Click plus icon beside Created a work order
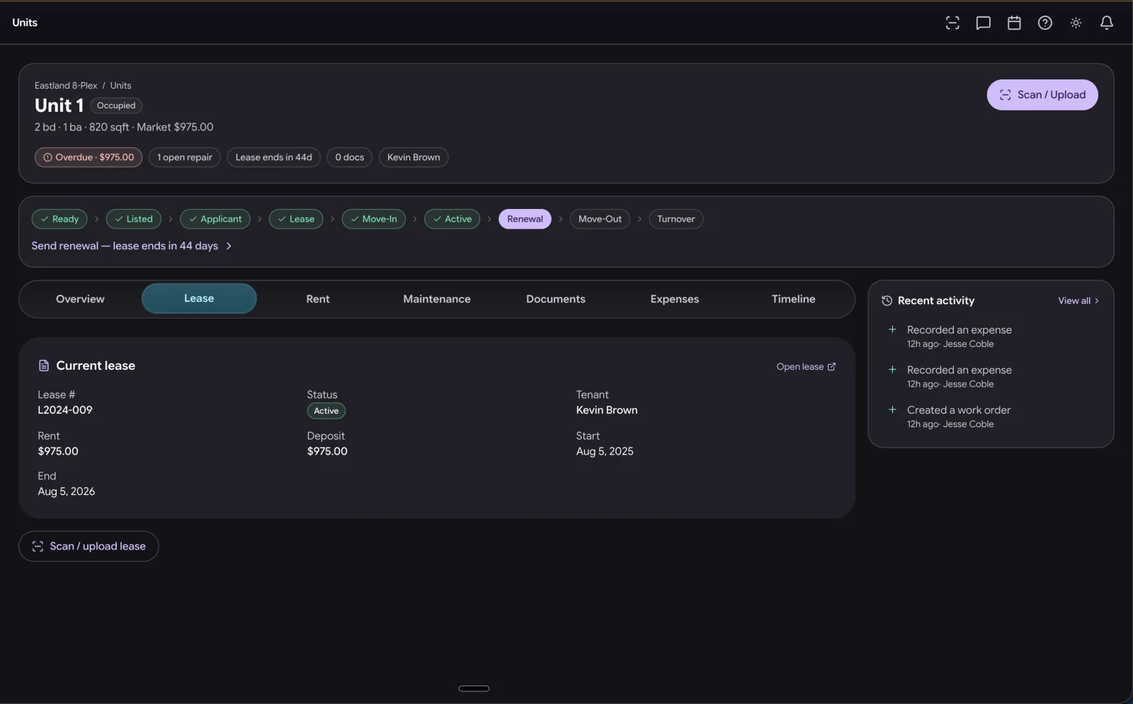The image size is (1133, 704). click(x=892, y=409)
